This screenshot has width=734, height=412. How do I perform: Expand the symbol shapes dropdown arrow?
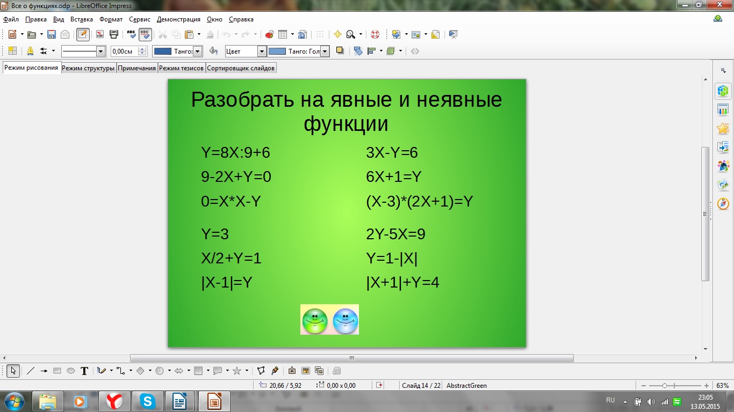[169, 371]
